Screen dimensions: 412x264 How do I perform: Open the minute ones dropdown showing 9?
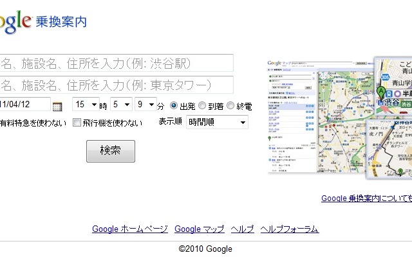point(145,104)
